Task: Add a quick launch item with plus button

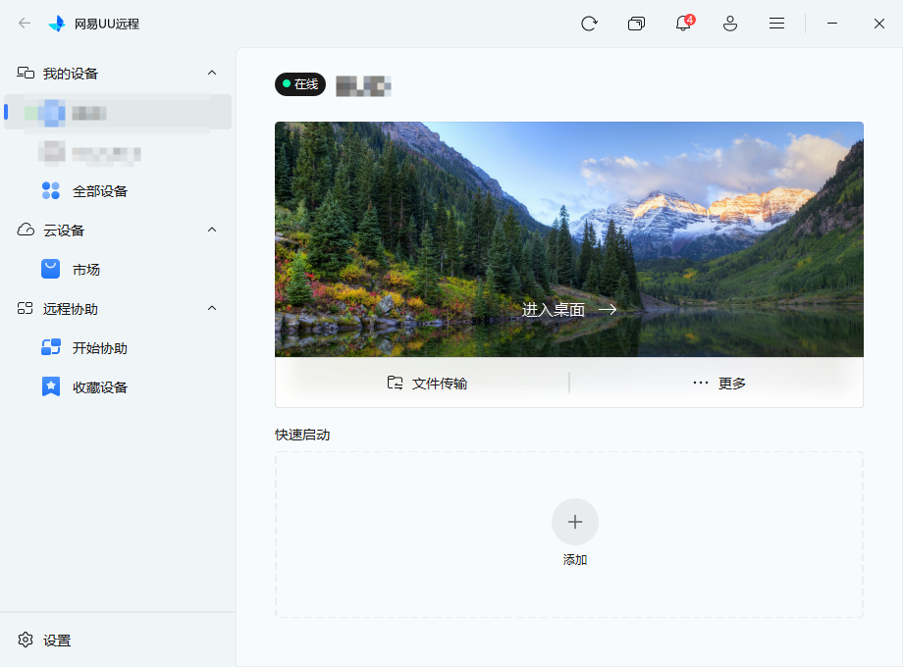Action: tap(575, 522)
